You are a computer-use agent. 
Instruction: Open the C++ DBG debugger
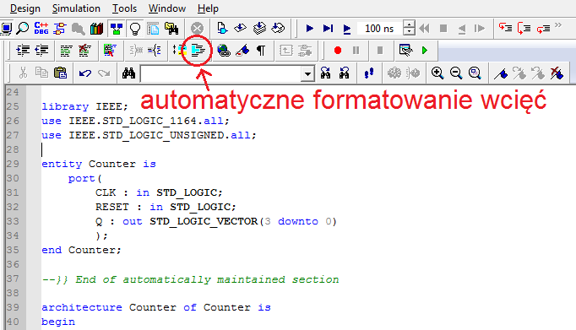(41, 28)
